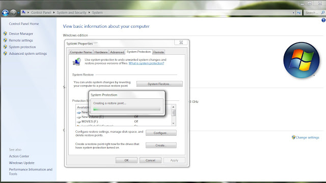Open Control Panel Home link

tap(24, 24)
